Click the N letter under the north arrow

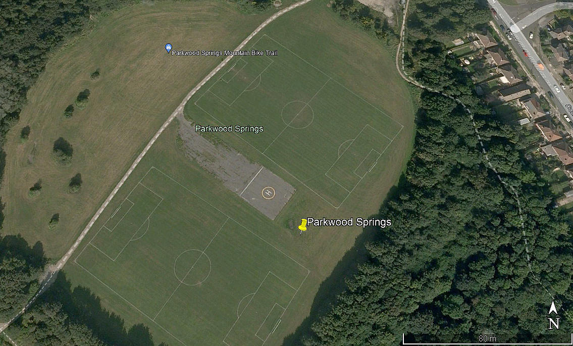[554, 324]
